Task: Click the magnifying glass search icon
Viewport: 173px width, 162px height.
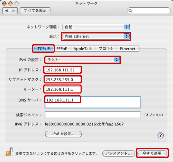Action: pos(130,11)
